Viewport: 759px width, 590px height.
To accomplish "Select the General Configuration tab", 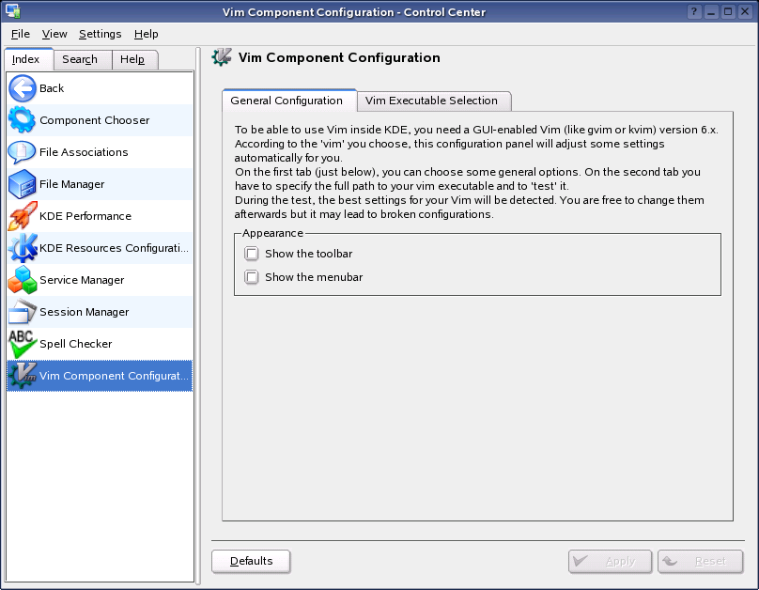I will 289,101.
